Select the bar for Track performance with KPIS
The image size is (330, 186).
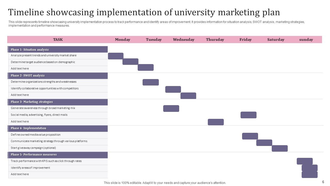[304, 161]
